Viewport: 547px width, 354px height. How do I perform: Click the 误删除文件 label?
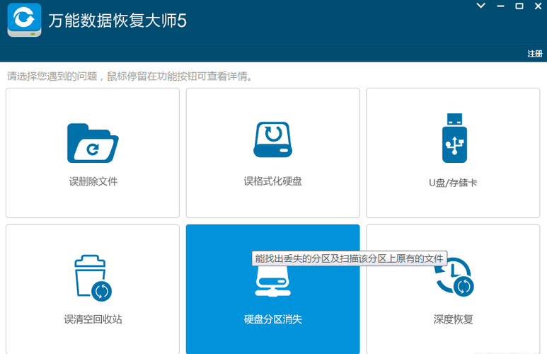click(93, 182)
